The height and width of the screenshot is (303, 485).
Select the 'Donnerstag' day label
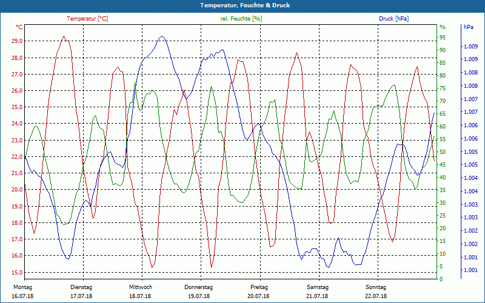[x=199, y=287]
